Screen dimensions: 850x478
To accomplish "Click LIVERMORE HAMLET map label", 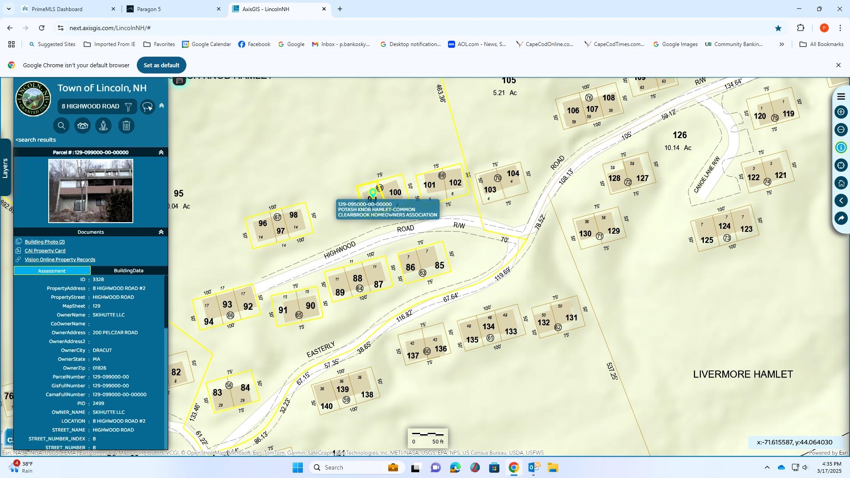I will tap(742, 374).
